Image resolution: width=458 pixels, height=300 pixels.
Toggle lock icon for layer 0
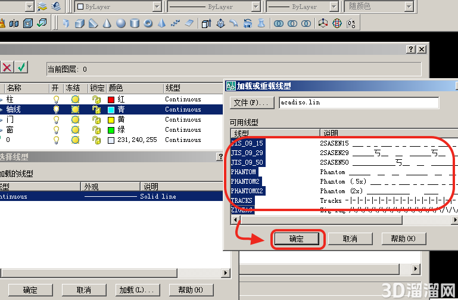click(96, 140)
